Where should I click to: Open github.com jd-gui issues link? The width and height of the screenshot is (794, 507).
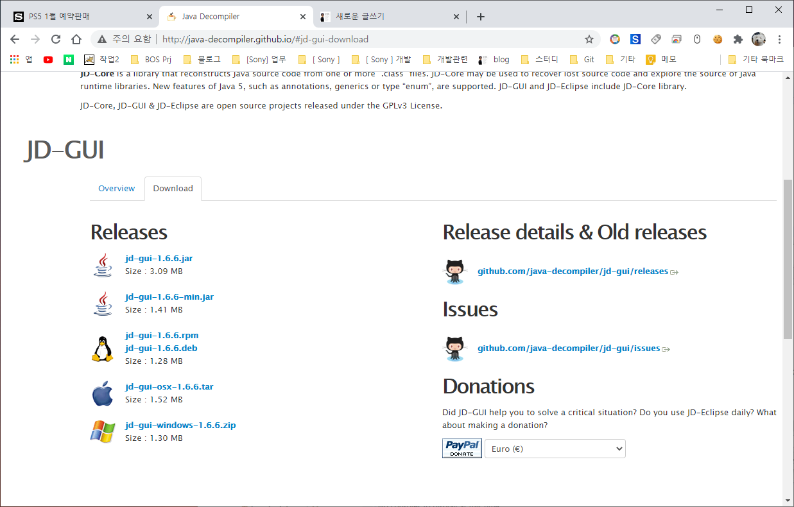point(569,348)
